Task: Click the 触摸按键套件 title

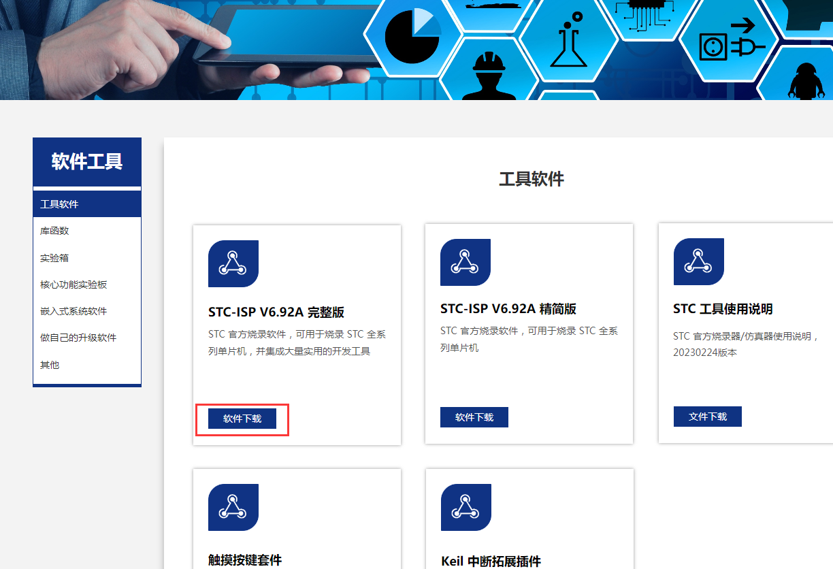Action: [245, 560]
